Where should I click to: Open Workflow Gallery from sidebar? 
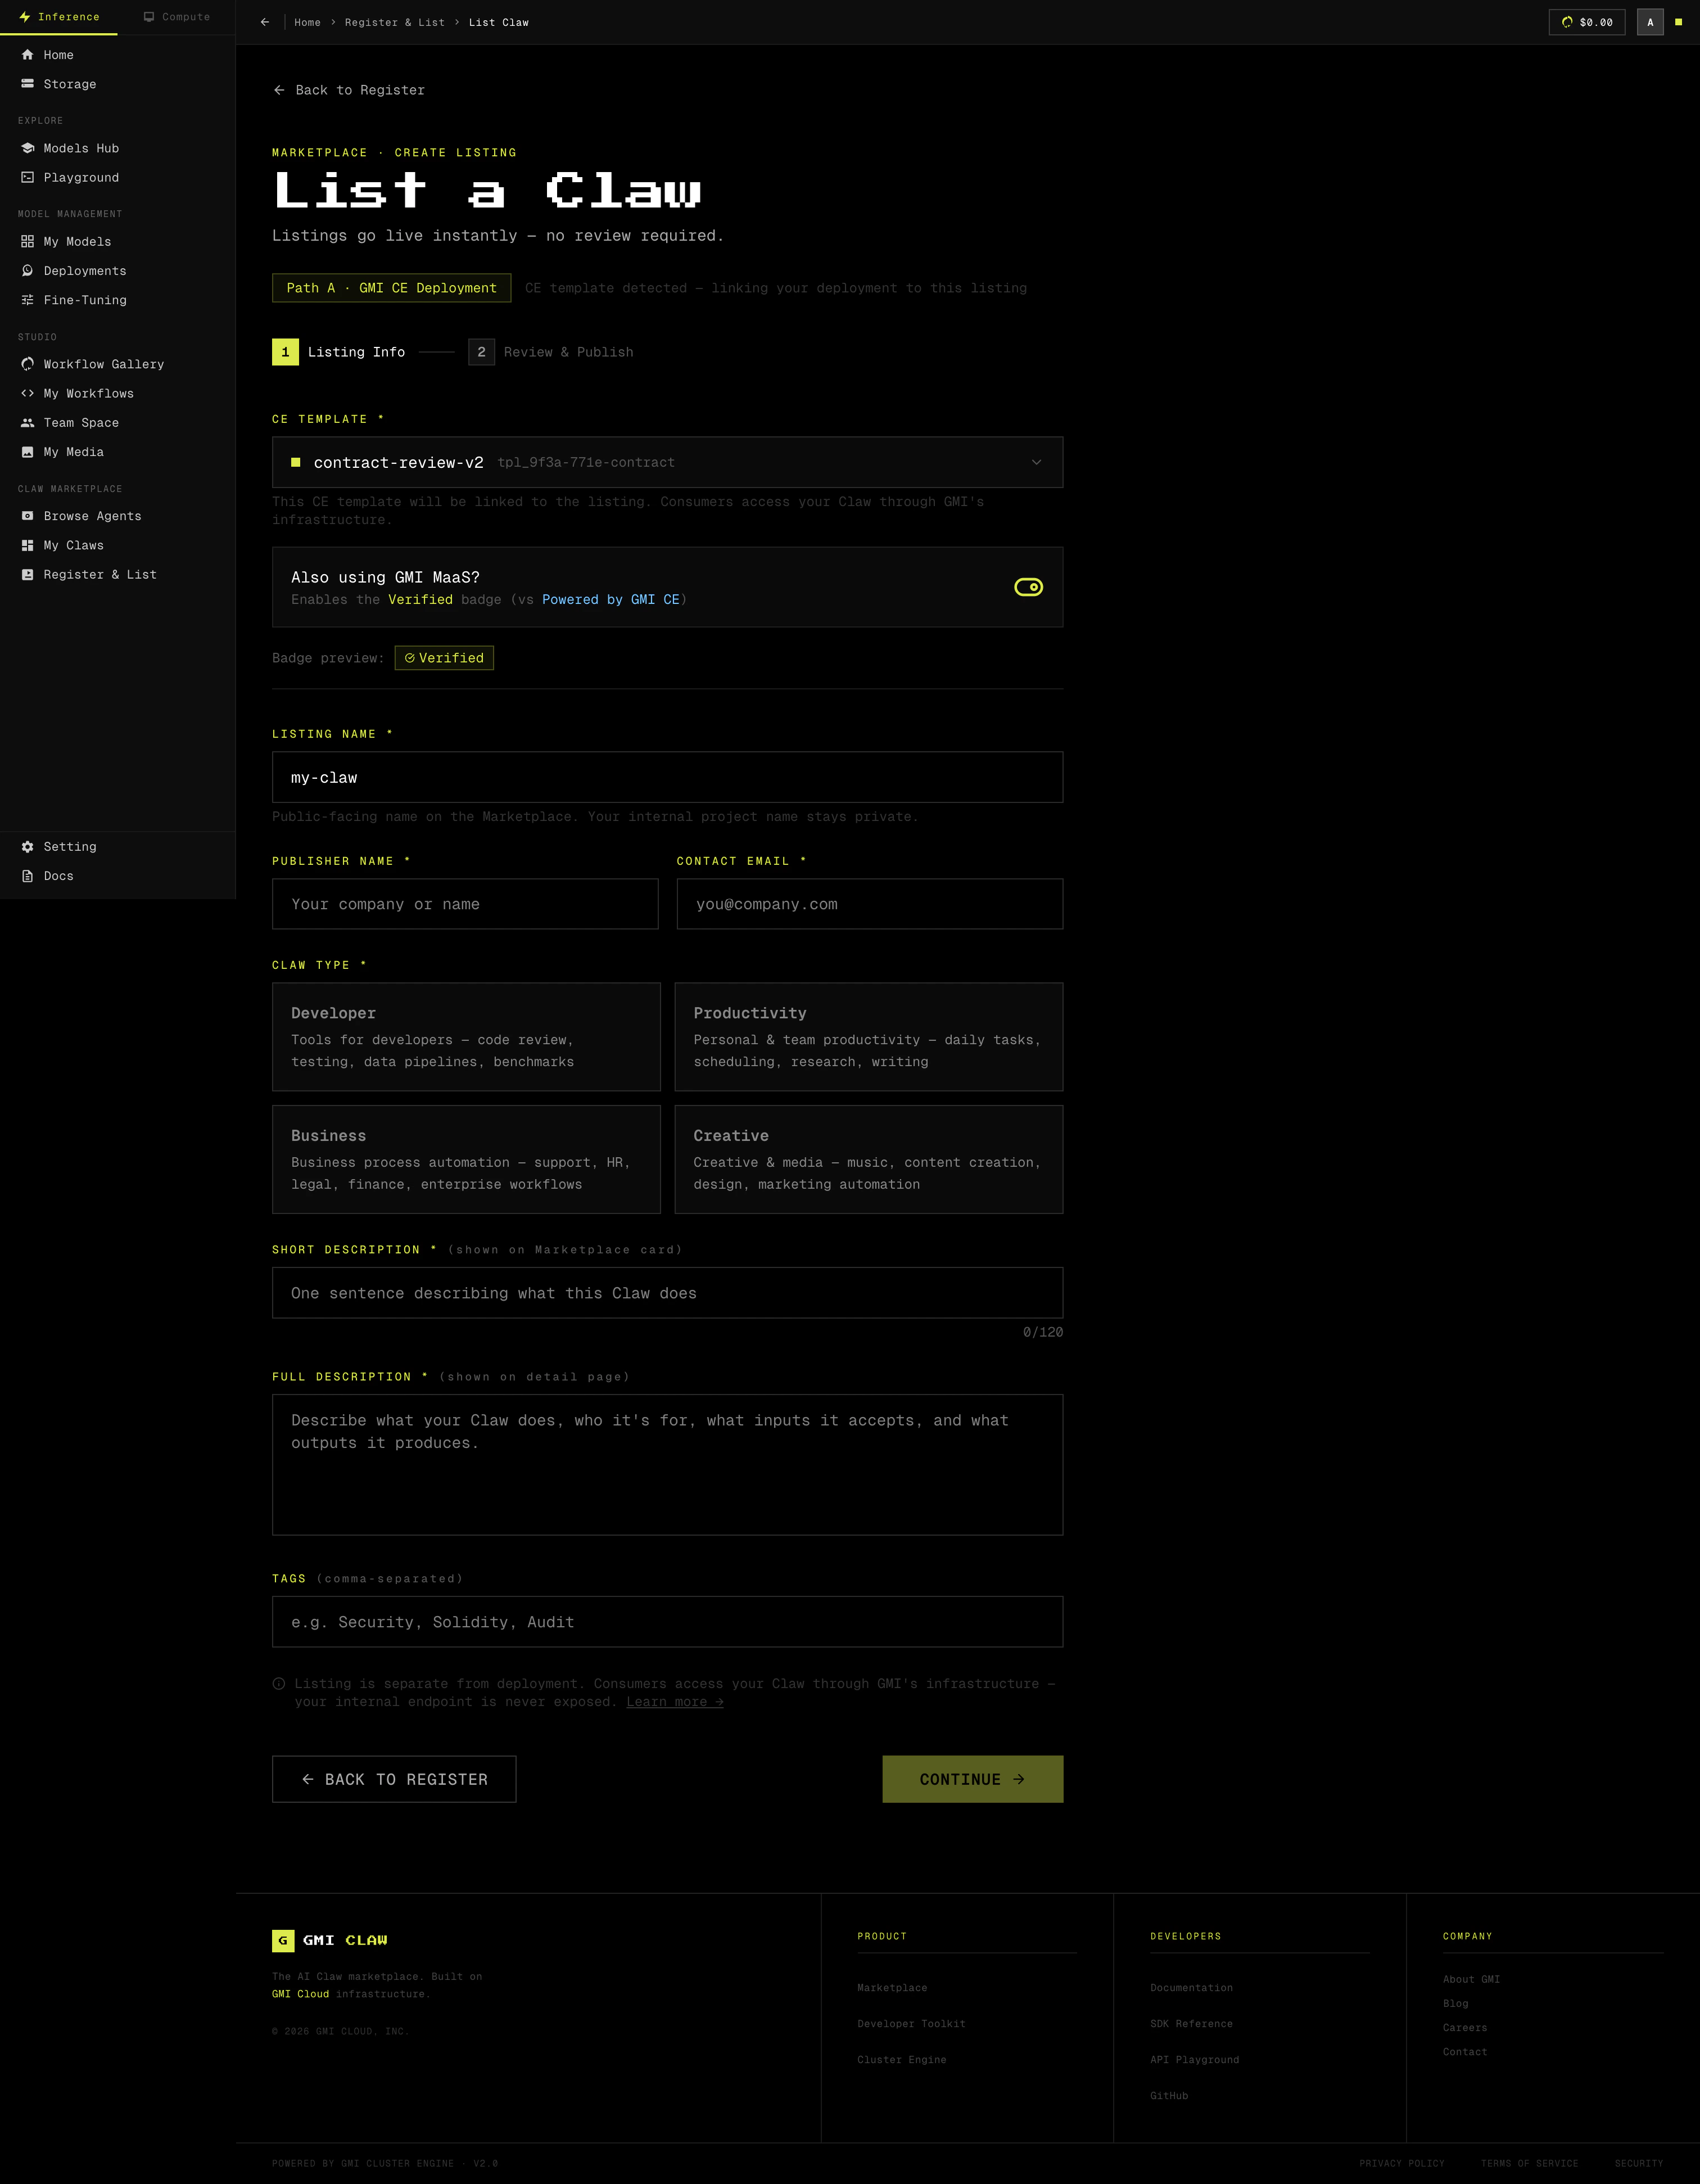(x=103, y=364)
